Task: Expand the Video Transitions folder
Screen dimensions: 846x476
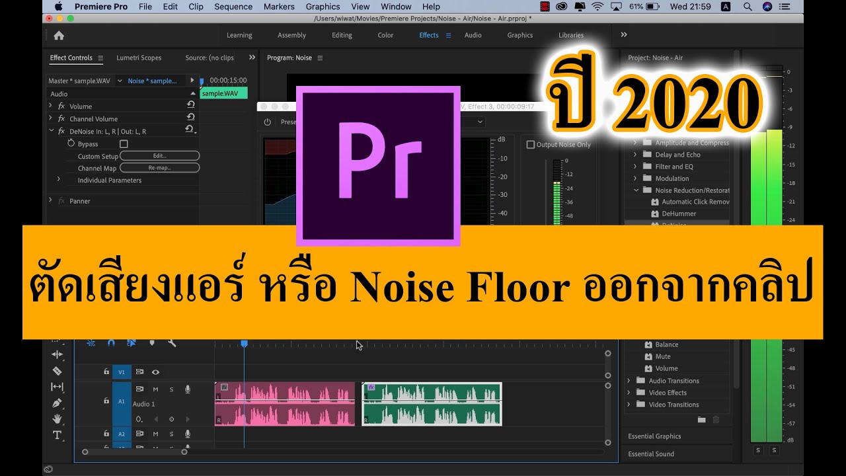Action: pyautogui.click(x=629, y=404)
